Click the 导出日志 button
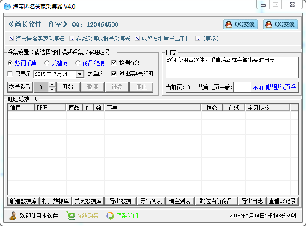The width and height of the screenshot is (306, 226). (x=252, y=201)
